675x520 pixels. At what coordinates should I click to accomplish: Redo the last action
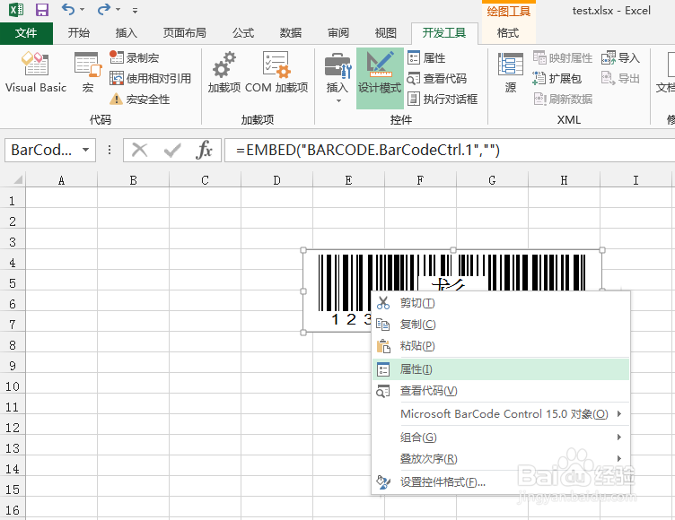click(104, 10)
